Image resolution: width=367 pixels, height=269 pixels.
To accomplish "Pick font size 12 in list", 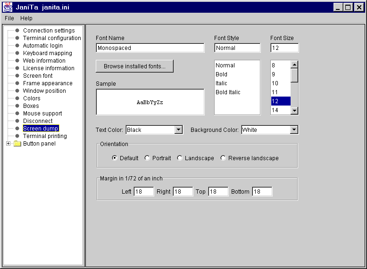I will pos(281,101).
